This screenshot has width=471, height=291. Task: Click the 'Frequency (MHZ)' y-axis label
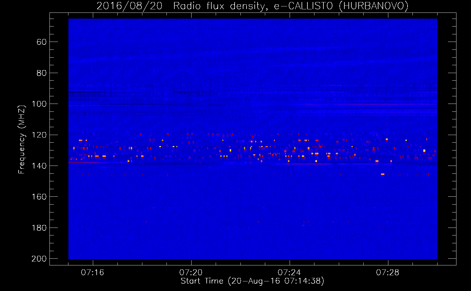(x=22, y=139)
